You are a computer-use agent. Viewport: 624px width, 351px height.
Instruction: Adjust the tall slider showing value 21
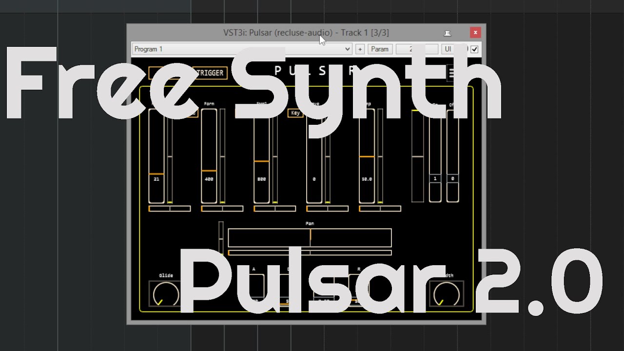tap(156, 156)
